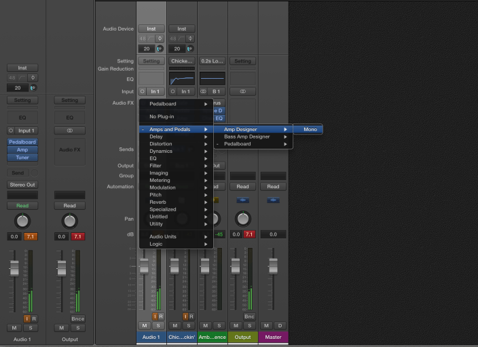Enable record on mixer Audio 1 strip
This screenshot has width=478, height=347.
pos(161,316)
